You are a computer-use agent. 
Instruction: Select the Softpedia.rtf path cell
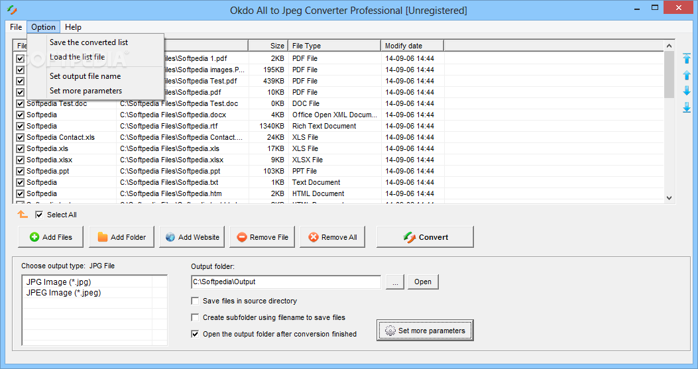point(182,126)
